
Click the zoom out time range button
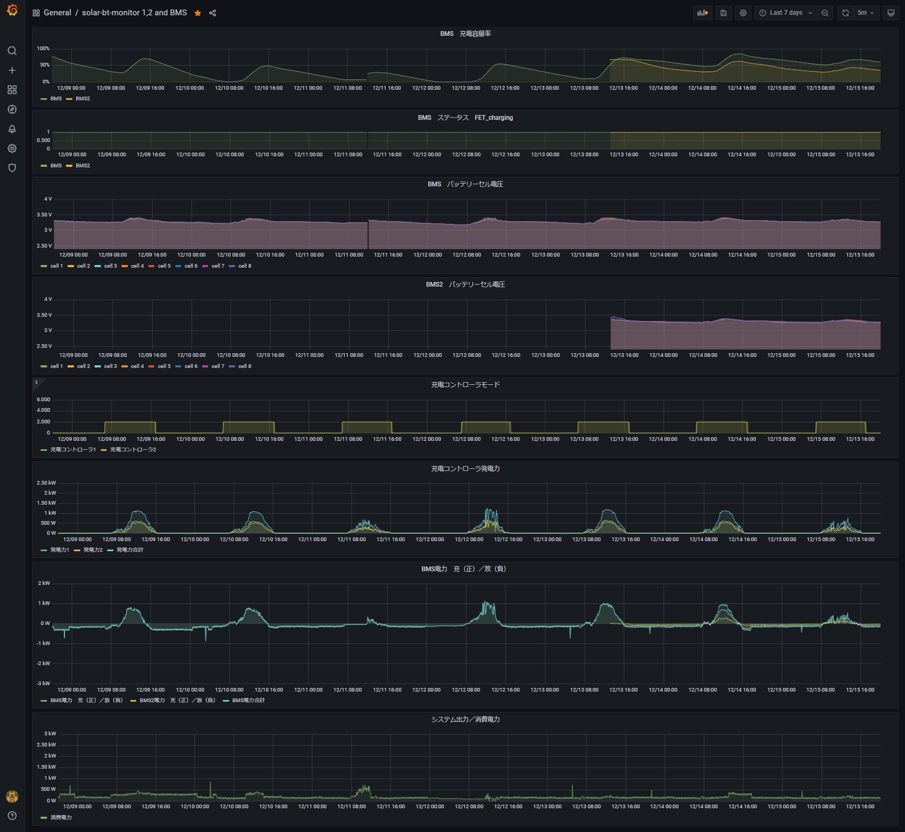pyautogui.click(x=825, y=13)
